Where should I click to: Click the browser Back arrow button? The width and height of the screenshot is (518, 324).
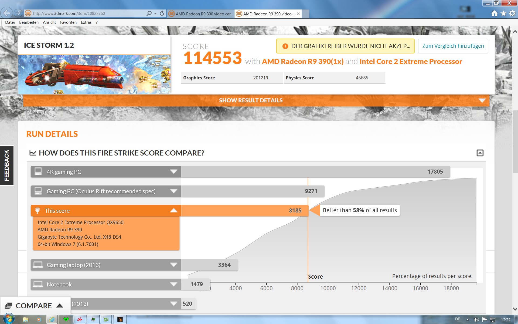(x=6, y=13)
